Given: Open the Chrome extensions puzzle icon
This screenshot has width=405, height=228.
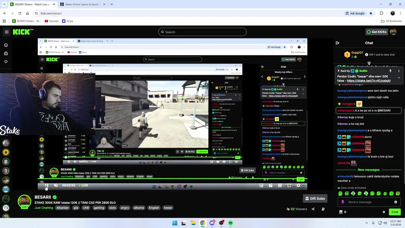Looking at the screenshot, I should [381, 13].
